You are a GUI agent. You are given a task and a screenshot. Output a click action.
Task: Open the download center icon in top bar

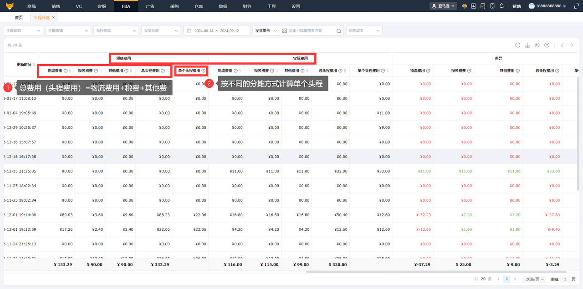[474, 6]
